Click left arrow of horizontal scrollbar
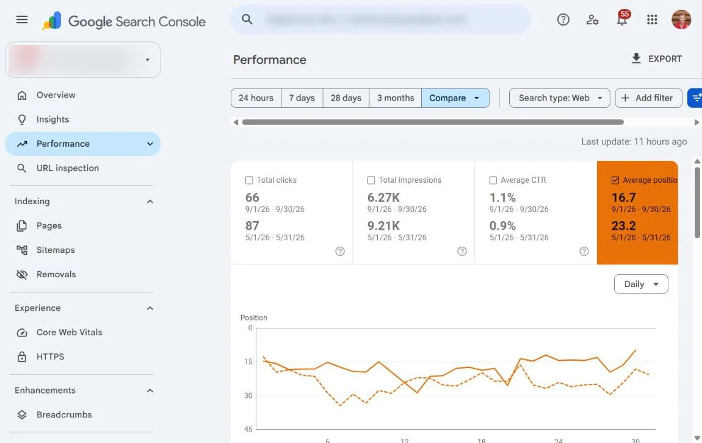The width and height of the screenshot is (702, 443). point(236,122)
